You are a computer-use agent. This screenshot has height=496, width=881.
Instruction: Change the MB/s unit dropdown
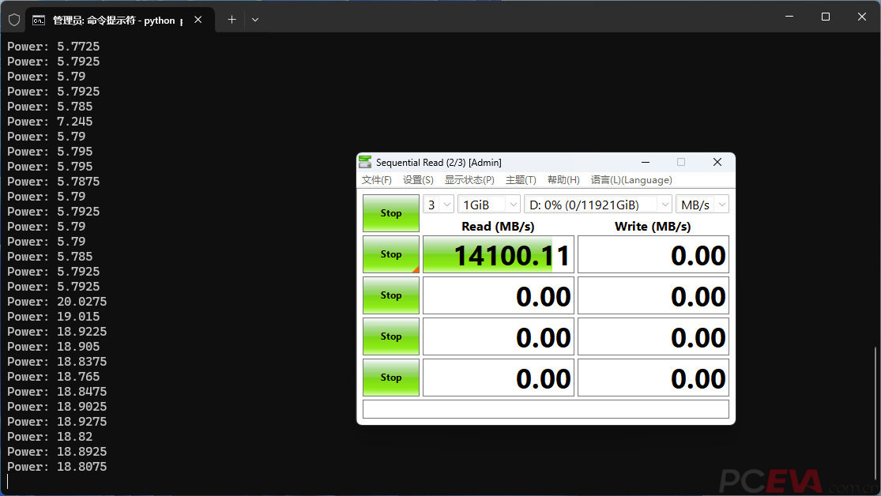pos(702,205)
